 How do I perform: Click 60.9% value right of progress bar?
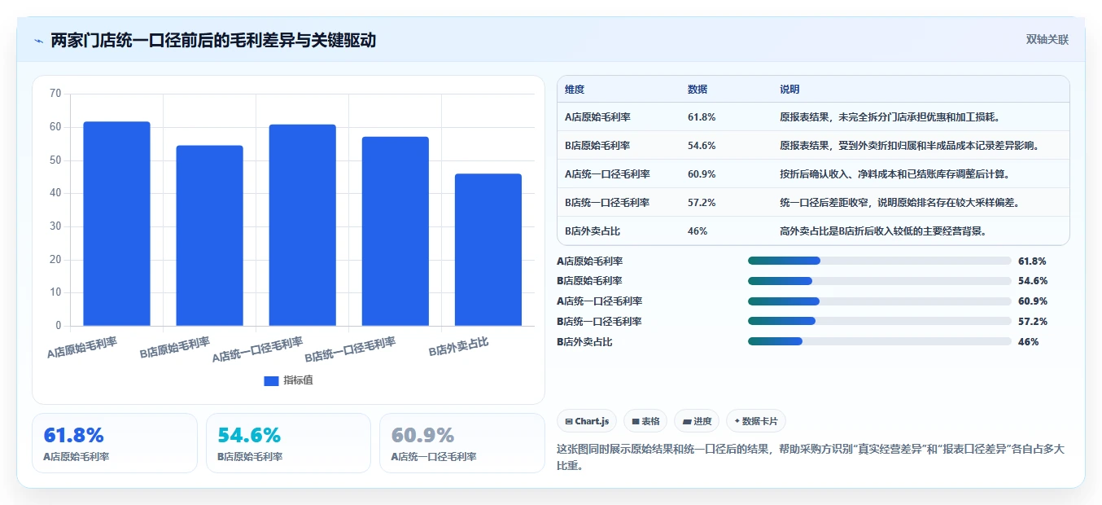[x=1032, y=301]
